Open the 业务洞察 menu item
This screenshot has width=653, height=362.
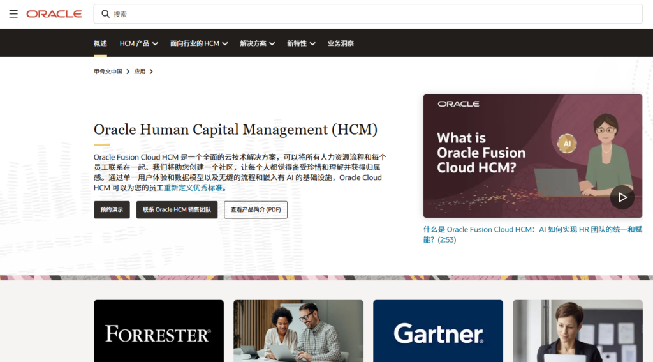pos(341,43)
